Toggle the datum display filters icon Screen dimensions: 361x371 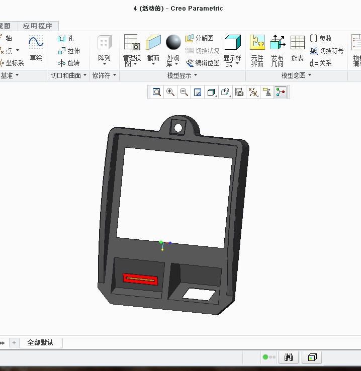pyautogui.click(x=253, y=92)
